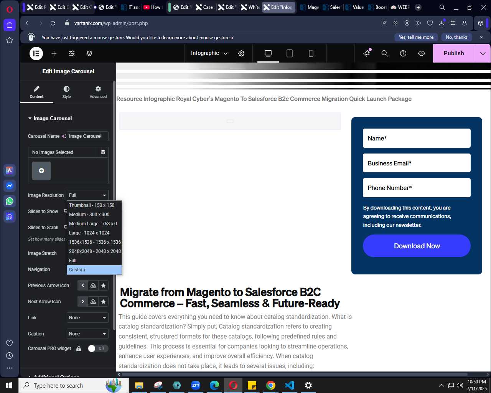Switch to tablet preview mode
The height and width of the screenshot is (393, 491).
[x=290, y=53]
